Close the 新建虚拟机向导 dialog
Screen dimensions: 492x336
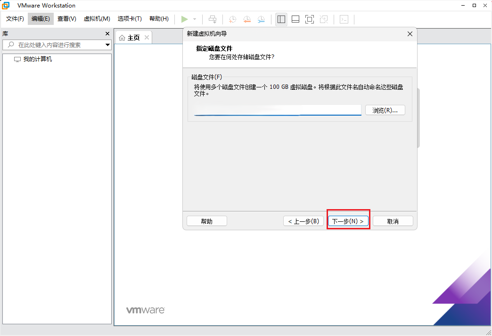pyautogui.click(x=410, y=34)
